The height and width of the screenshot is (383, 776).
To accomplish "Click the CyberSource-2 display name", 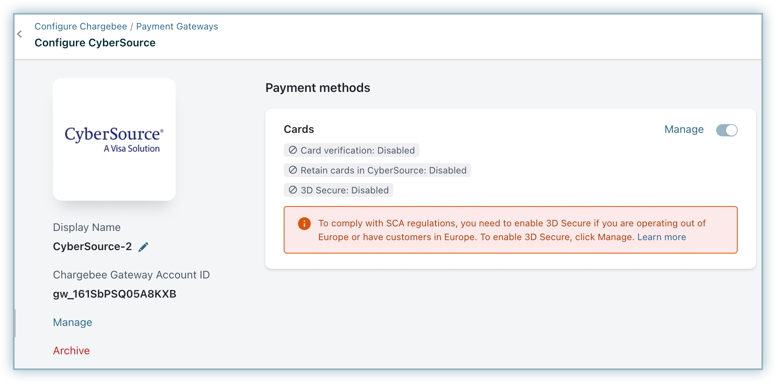I will tap(92, 247).
